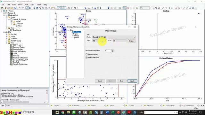Expand the Raw data folder in tree
The width and height of the screenshot is (205, 115).
coord(6,34)
